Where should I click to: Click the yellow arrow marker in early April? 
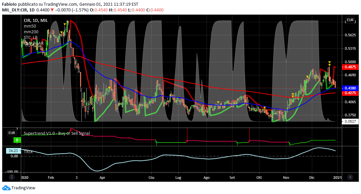109,88
